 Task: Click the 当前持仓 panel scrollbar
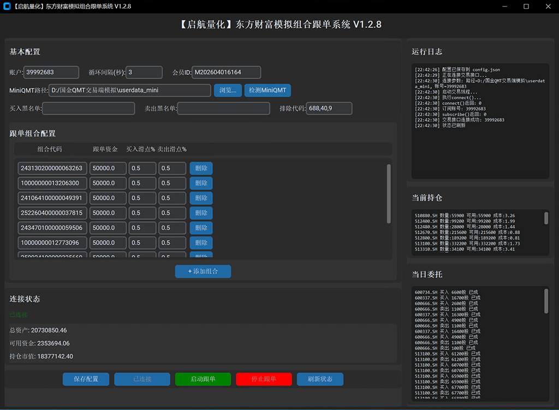(546, 218)
